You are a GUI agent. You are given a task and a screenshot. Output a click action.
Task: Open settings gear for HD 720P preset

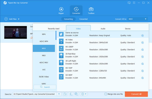[142, 71]
